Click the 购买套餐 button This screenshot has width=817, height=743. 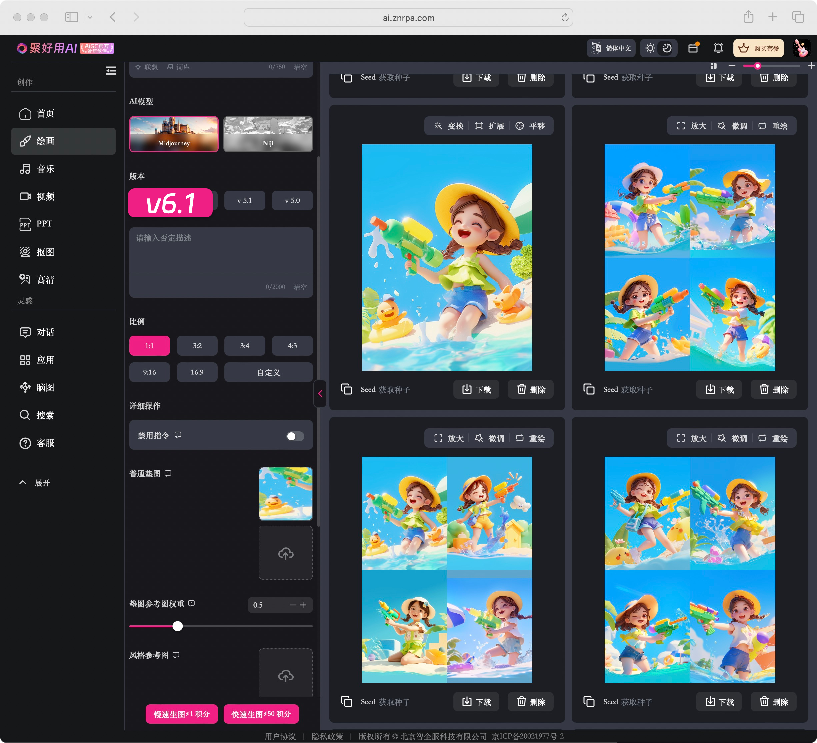click(x=758, y=48)
